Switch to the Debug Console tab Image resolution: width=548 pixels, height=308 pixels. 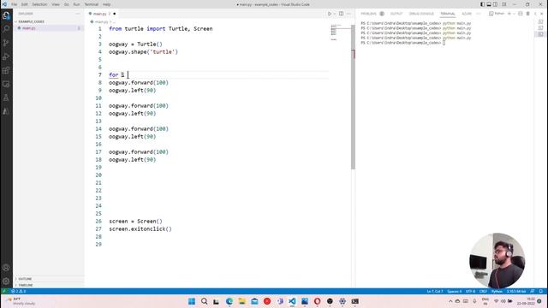coord(421,14)
